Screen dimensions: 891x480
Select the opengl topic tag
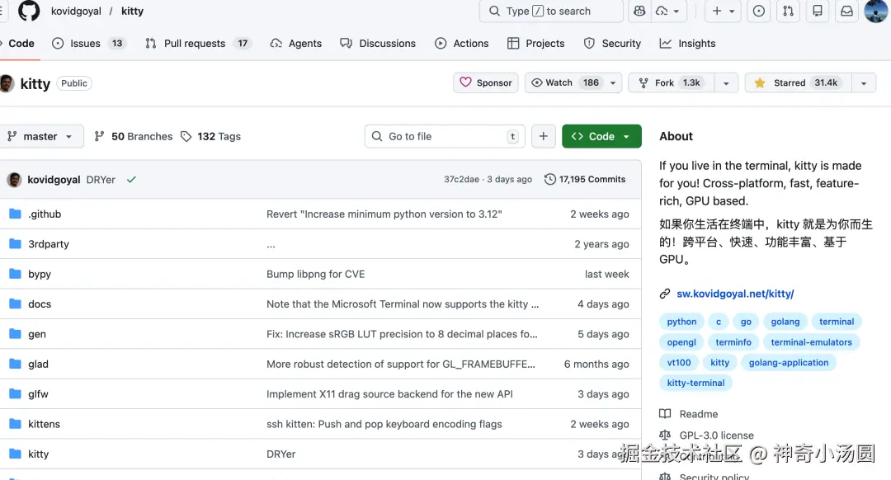tap(681, 342)
